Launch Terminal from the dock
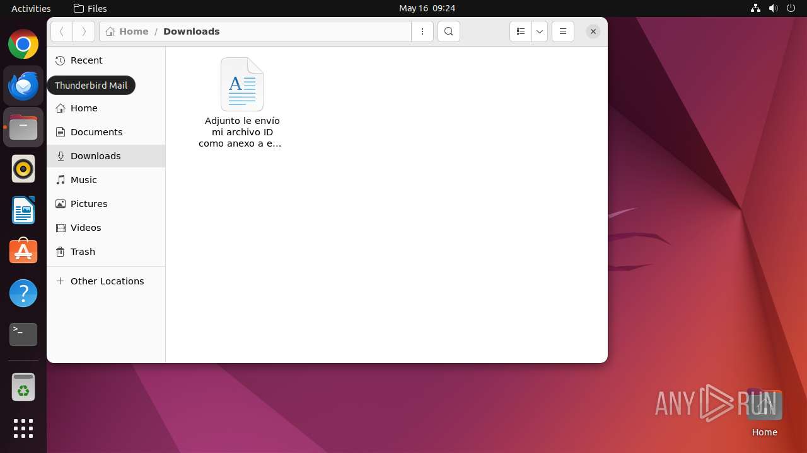Image resolution: width=807 pixels, height=453 pixels. (23, 335)
